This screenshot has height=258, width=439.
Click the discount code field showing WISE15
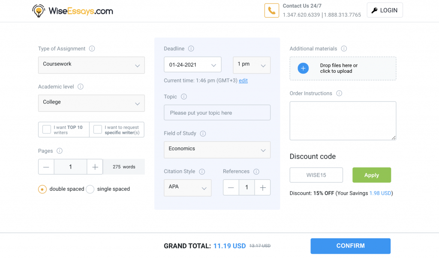316,175
